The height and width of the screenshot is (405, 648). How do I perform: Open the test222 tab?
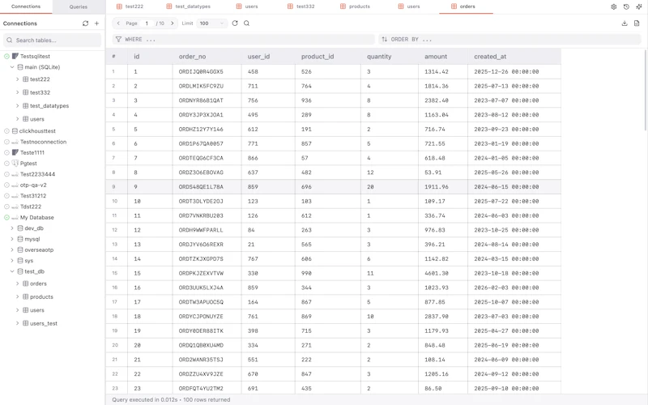tap(130, 6)
